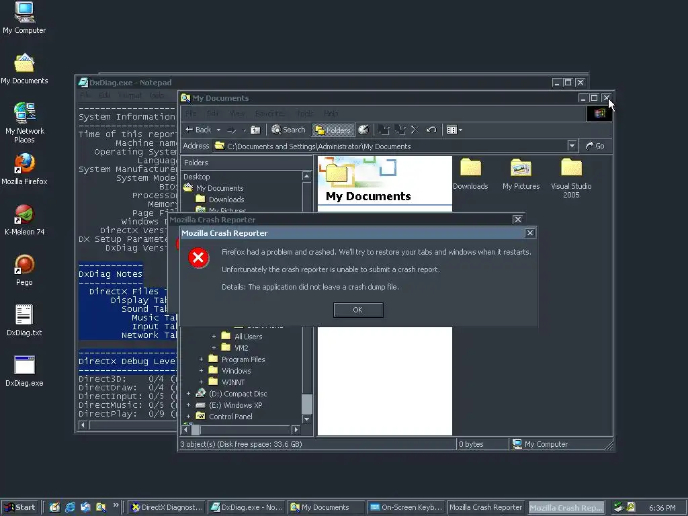
Task: Toggle the Folders pane button
Action: 333,130
